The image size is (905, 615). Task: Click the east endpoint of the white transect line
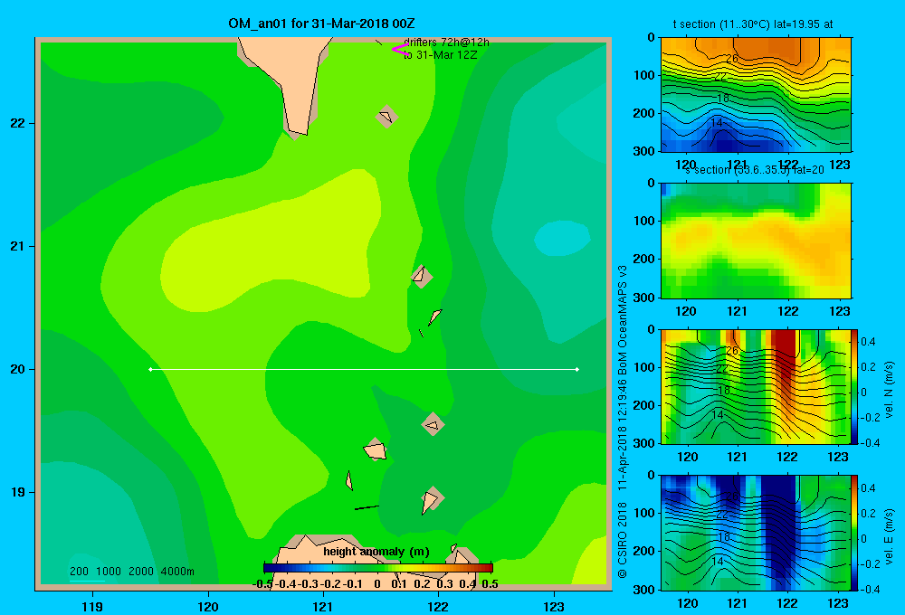(576, 369)
